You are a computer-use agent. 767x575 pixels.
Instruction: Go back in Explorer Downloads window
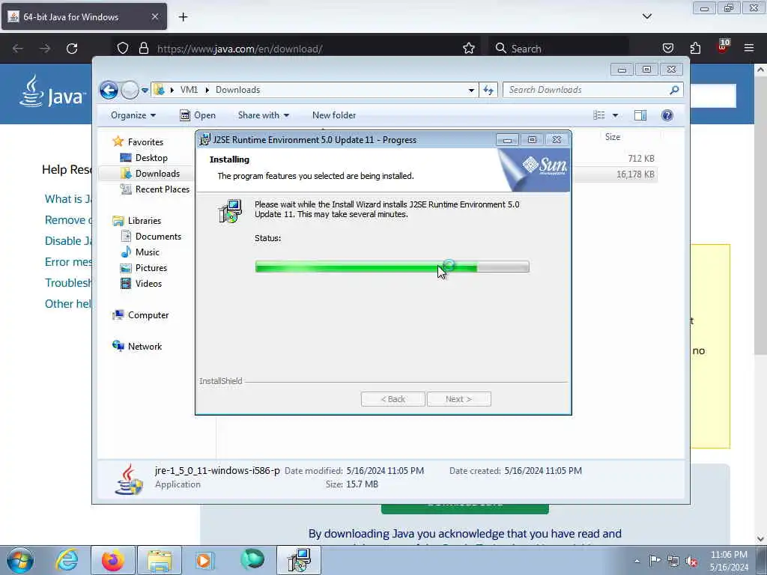point(109,90)
